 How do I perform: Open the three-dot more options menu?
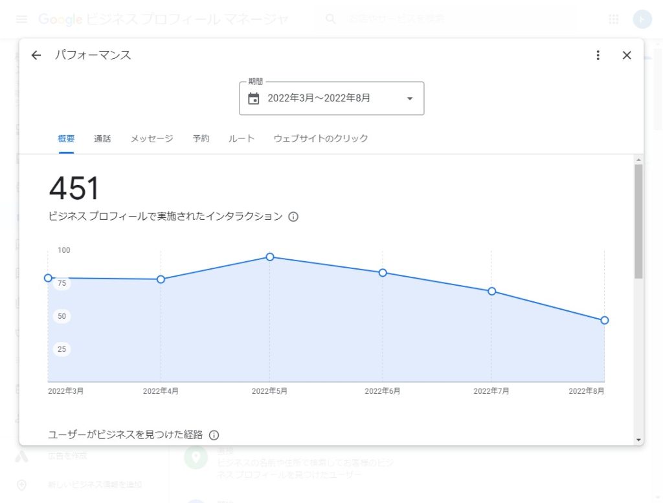pos(598,56)
